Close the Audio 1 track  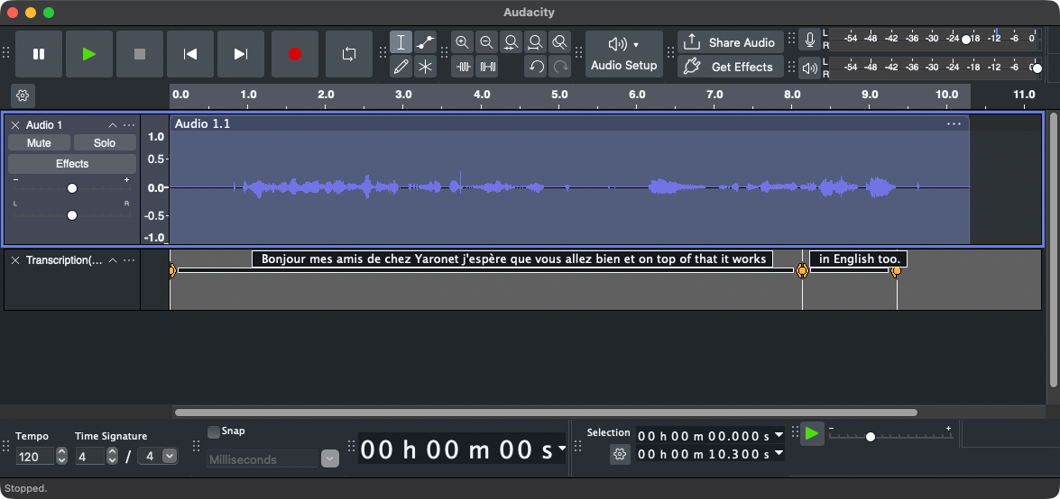tap(14, 125)
